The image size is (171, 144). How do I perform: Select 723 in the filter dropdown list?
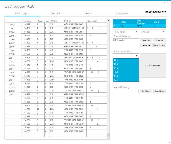(126, 80)
